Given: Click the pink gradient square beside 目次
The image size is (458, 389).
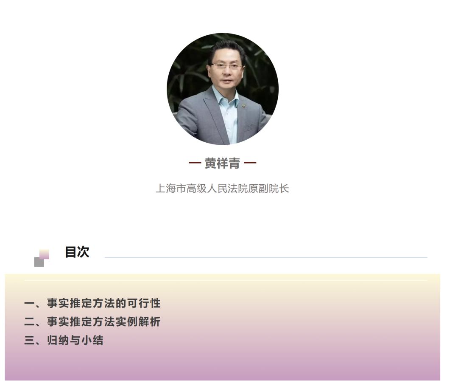Looking at the screenshot, I should click(x=45, y=254).
